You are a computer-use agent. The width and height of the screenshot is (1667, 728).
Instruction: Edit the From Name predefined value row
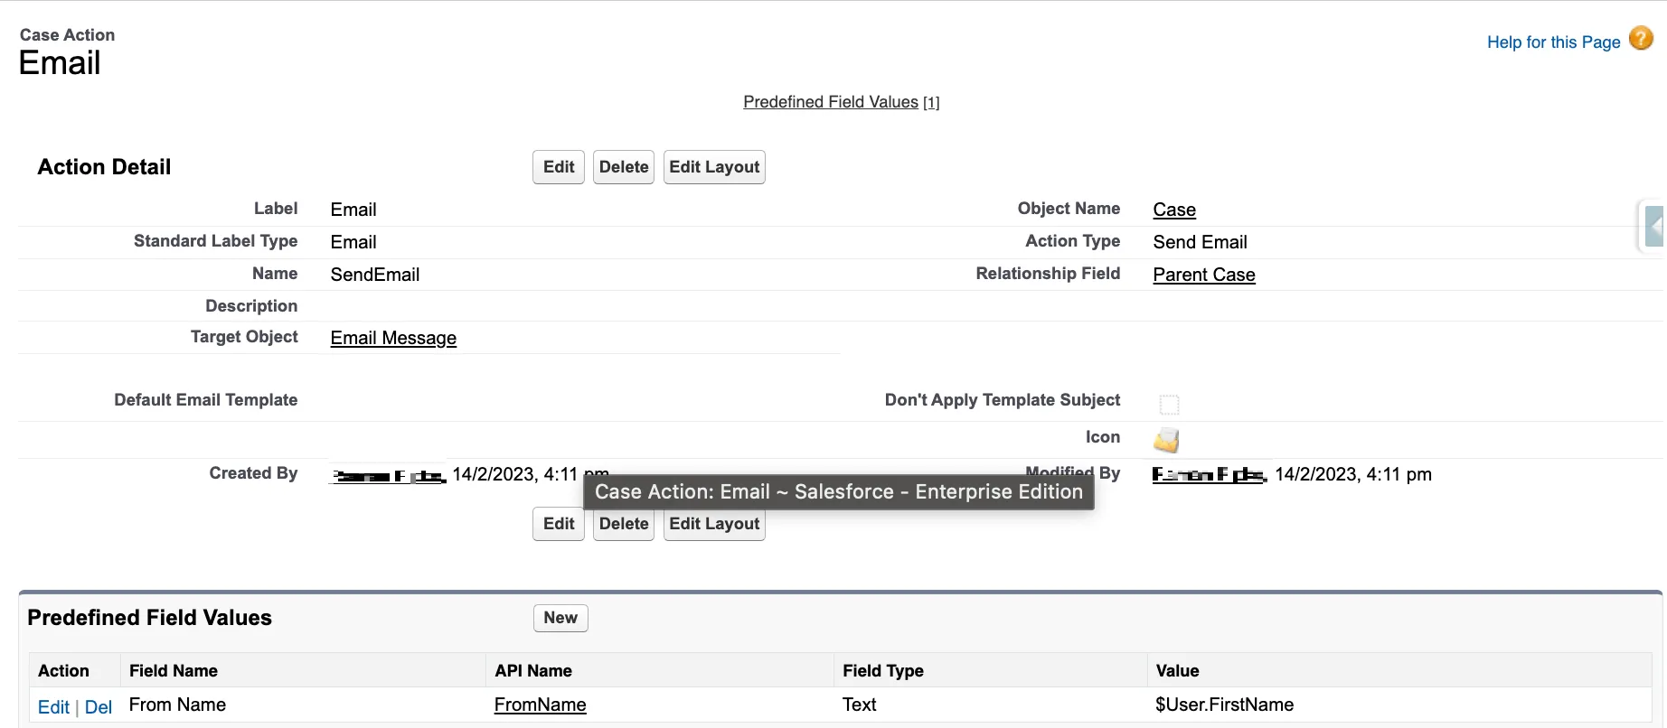coord(53,707)
